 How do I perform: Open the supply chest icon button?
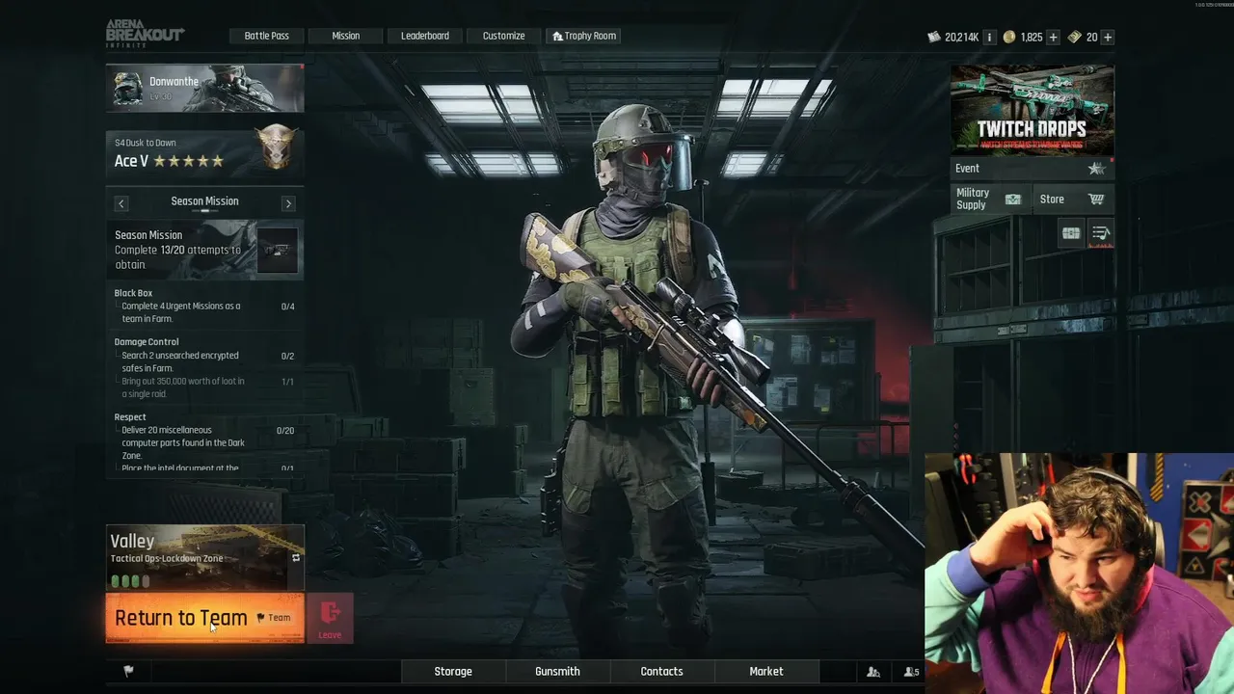click(x=1071, y=233)
